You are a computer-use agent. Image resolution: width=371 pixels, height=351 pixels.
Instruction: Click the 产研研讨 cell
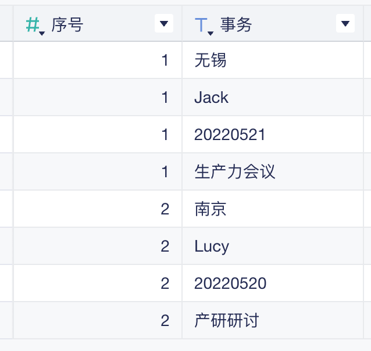[276, 320]
